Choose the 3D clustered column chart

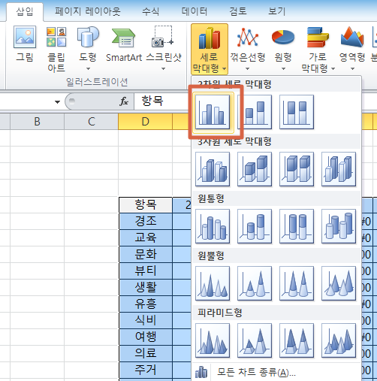[x=213, y=169]
